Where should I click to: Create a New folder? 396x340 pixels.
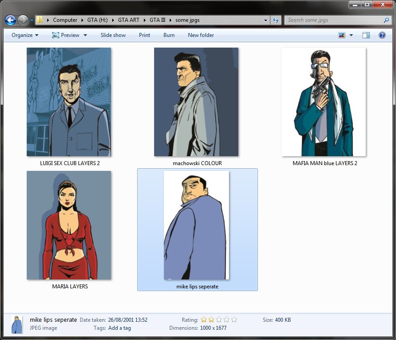click(201, 35)
